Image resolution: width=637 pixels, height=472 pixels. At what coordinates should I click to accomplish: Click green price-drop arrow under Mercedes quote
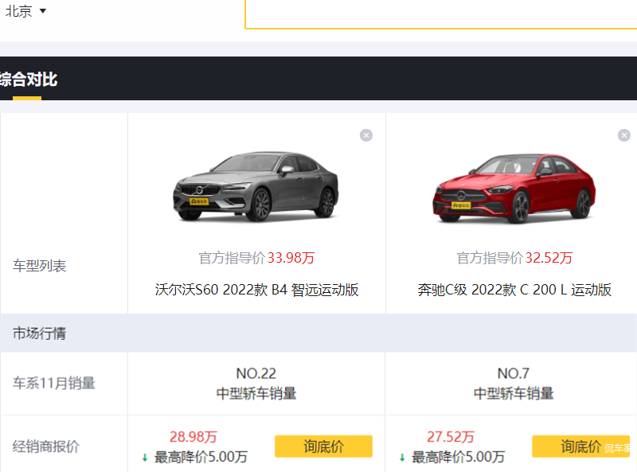click(x=402, y=458)
